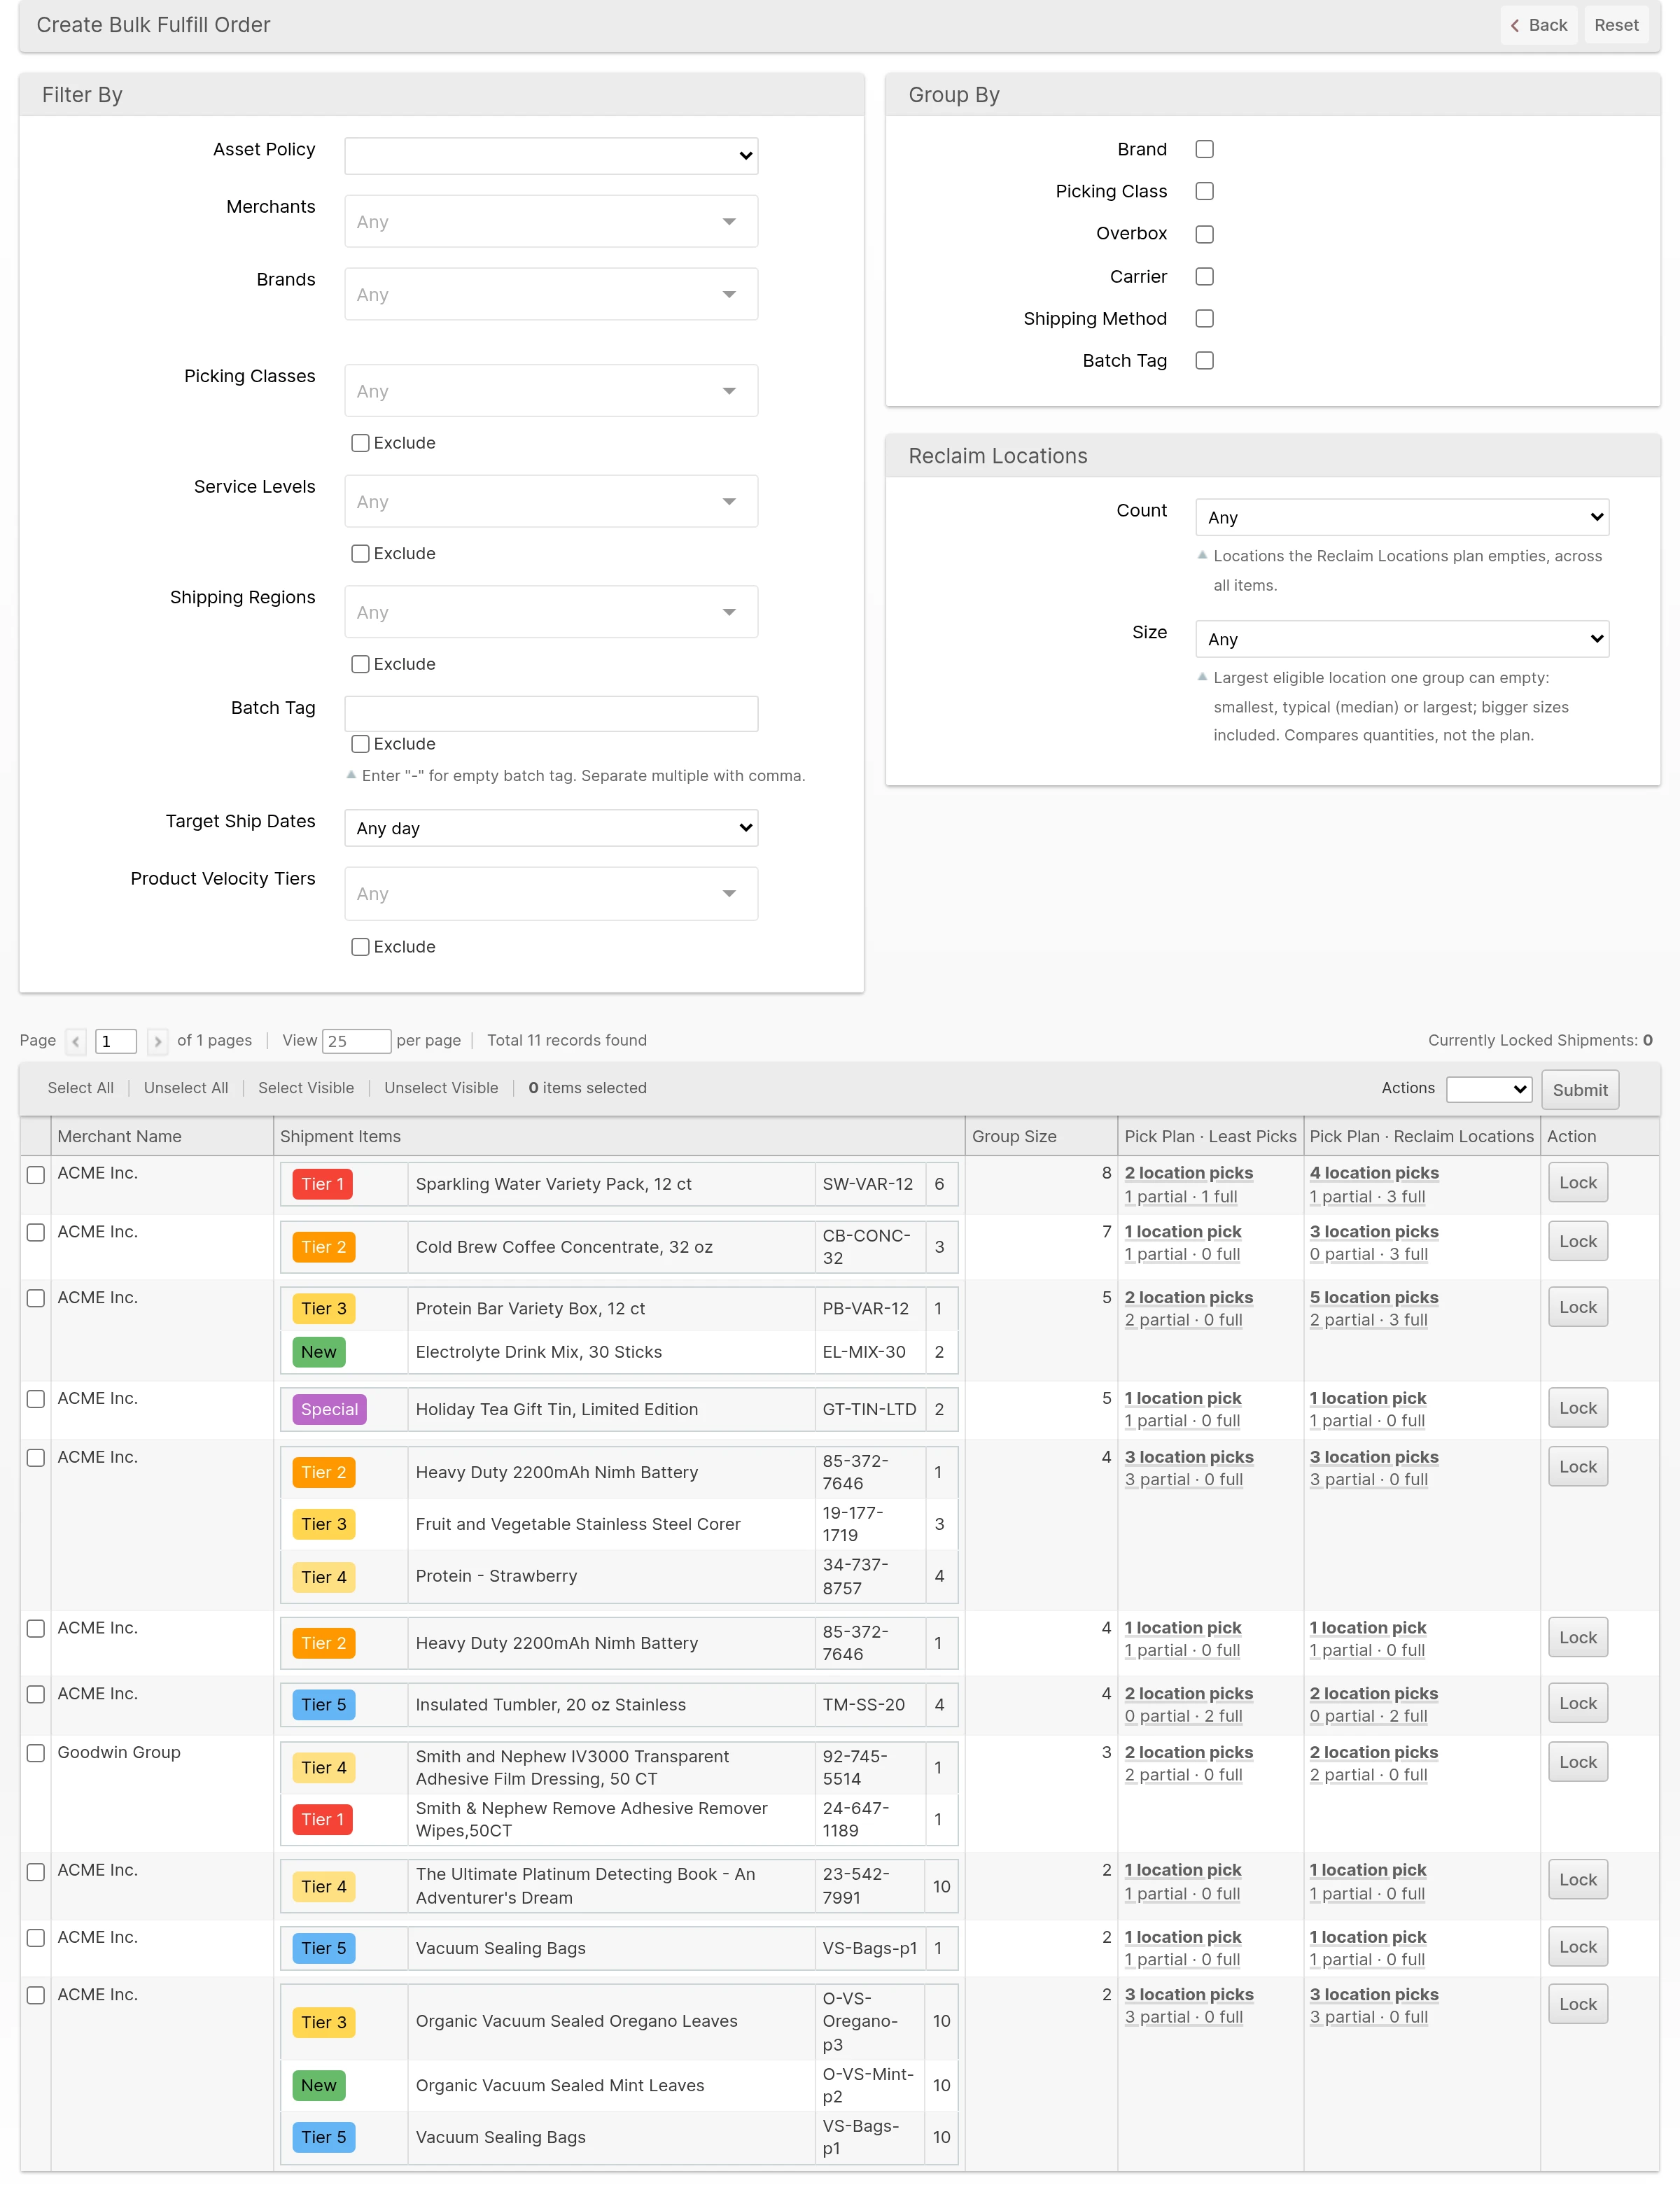Click Select Visible
Screen dimensions: 1680x2199
pyautogui.click(x=306, y=1088)
